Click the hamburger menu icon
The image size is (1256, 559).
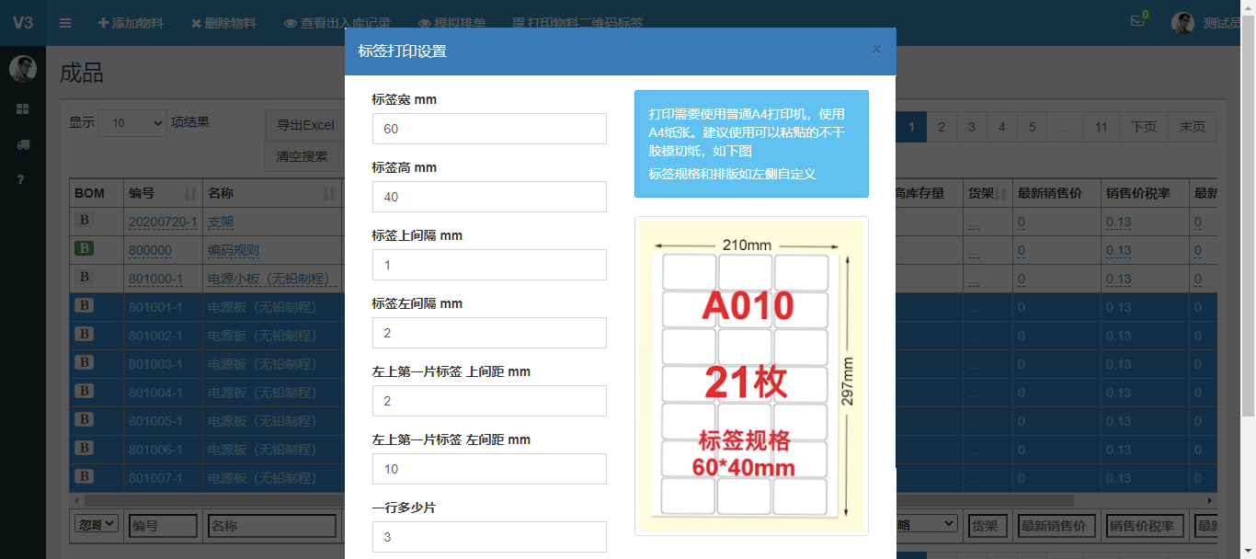pos(65,23)
